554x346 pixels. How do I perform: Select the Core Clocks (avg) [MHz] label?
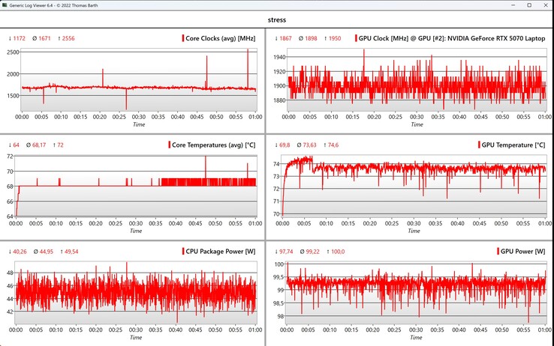tap(221, 38)
